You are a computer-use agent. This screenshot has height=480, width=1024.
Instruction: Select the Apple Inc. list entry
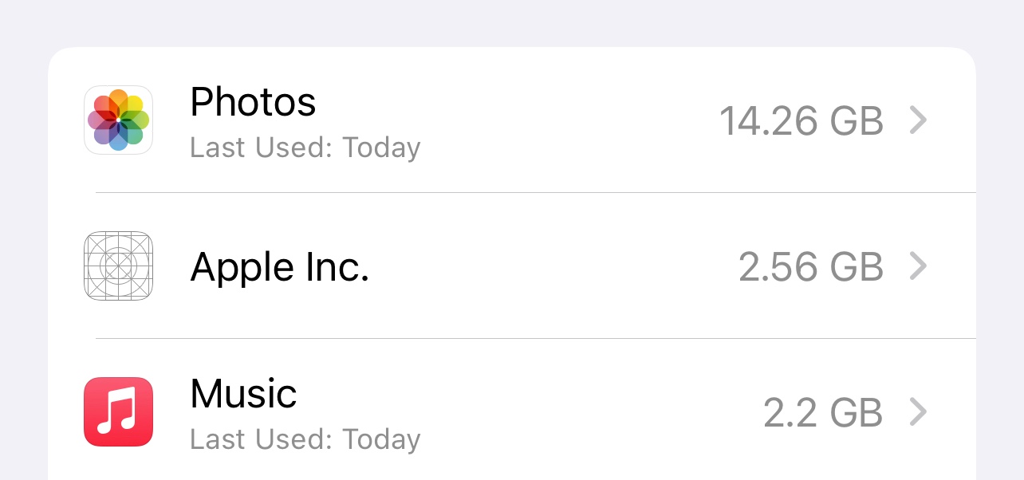[510, 266]
